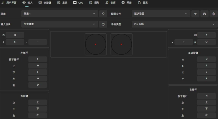This screenshot has width=218, height=119.
Task: Go to the 音频 audio tab
Action: 110,3
